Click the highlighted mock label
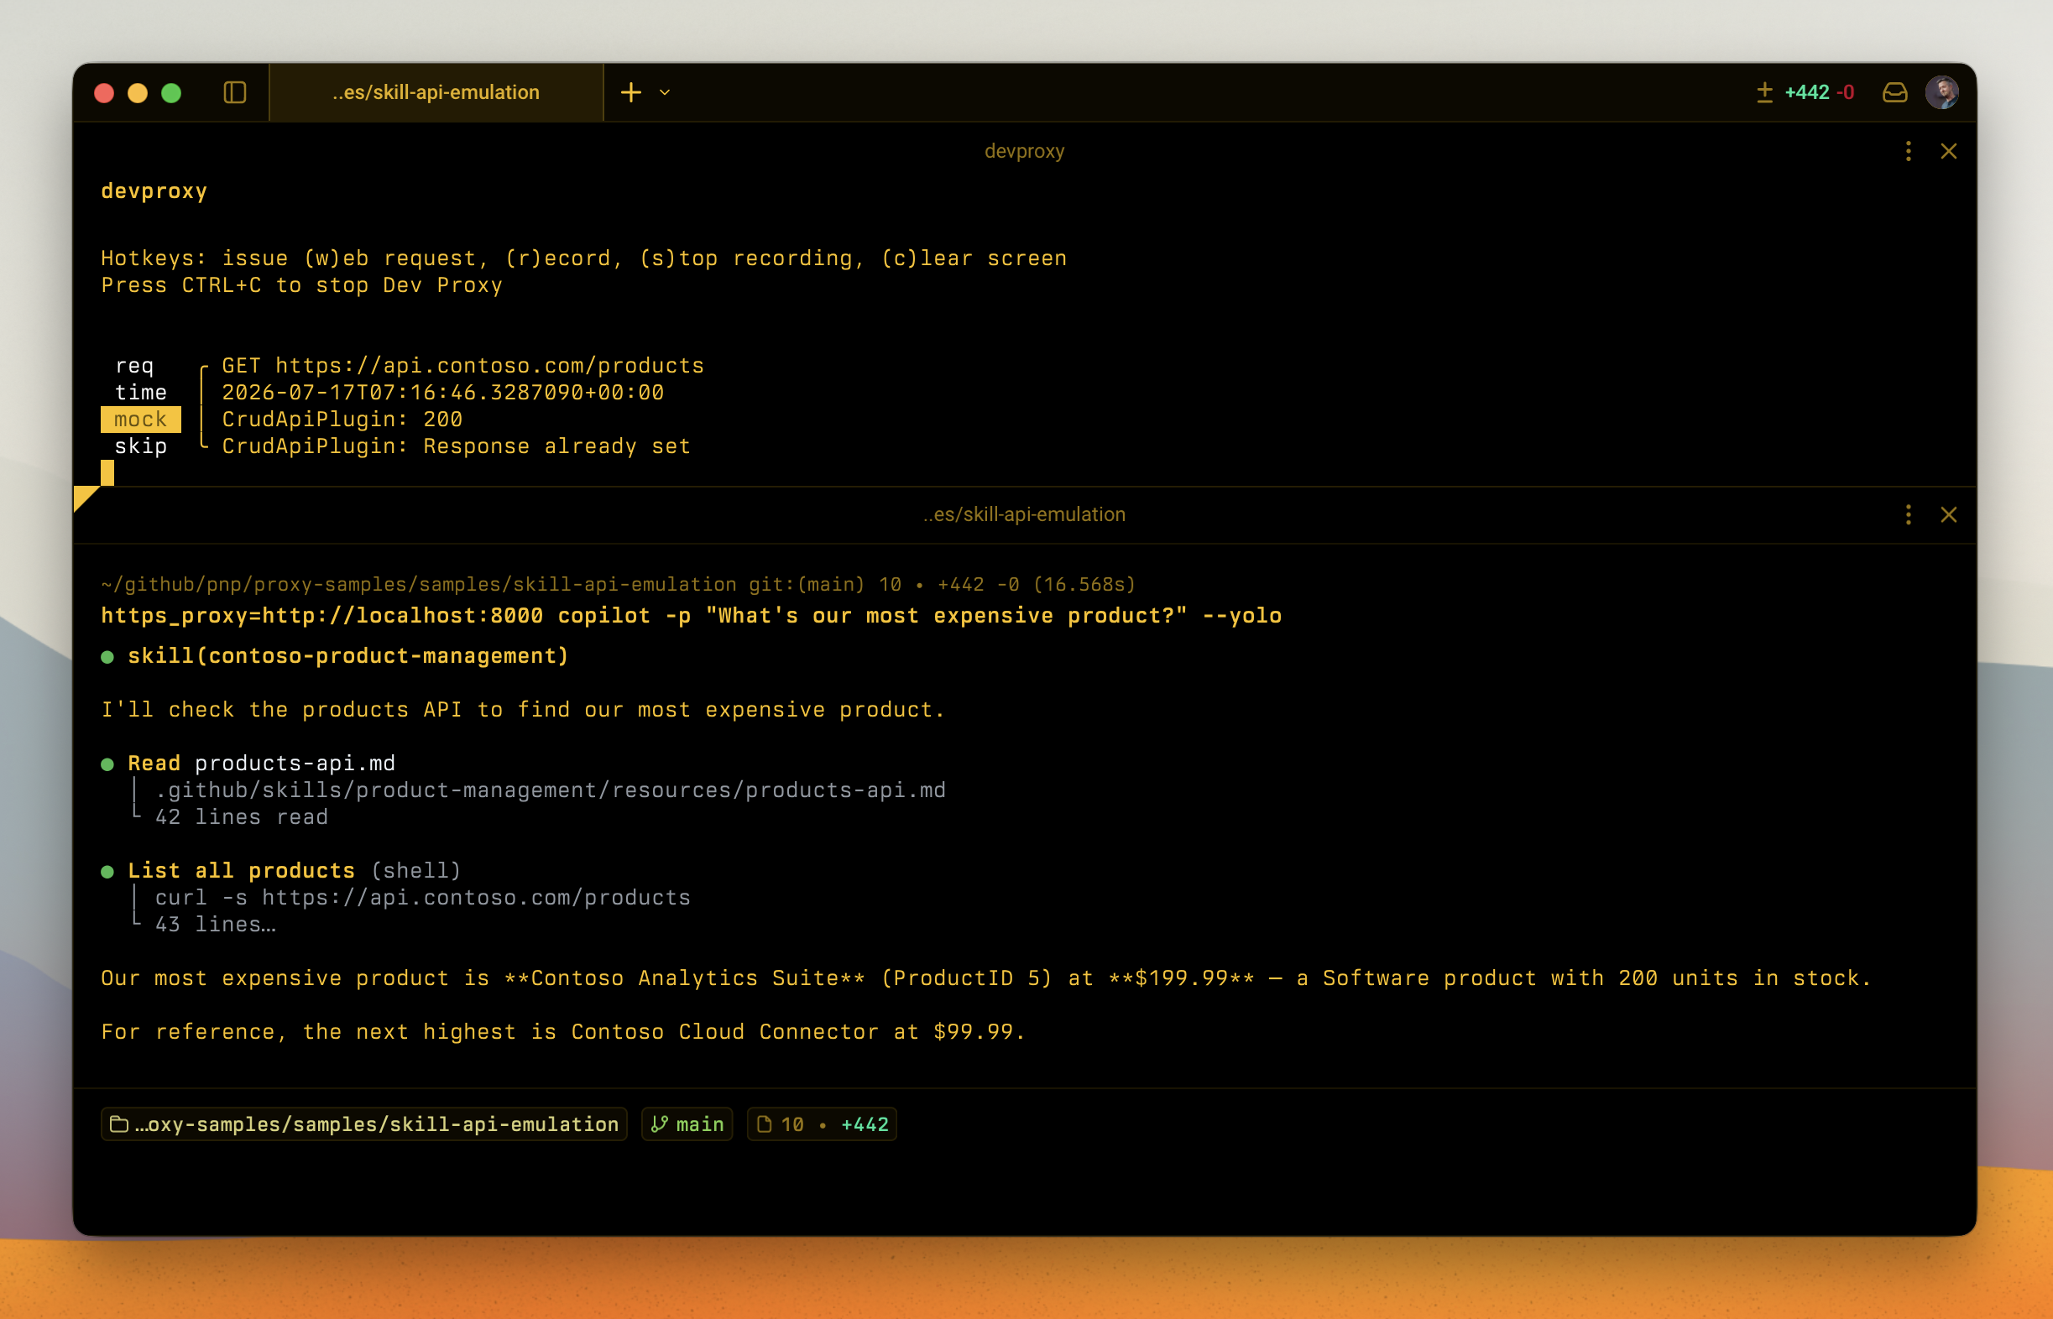This screenshot has height=1319, width=2053. (140, 420)
